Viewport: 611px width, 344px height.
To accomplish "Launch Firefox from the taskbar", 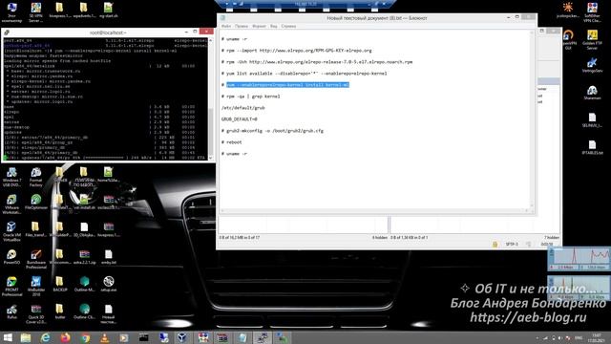I will [66, 337].
